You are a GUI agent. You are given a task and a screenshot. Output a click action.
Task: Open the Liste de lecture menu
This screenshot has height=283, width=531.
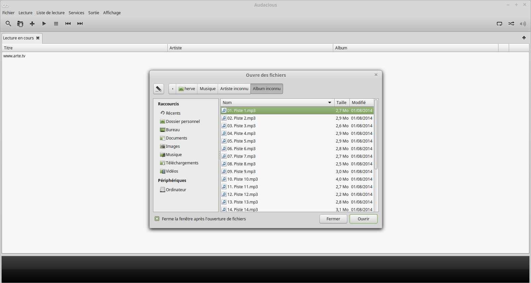tap(50, 13)
